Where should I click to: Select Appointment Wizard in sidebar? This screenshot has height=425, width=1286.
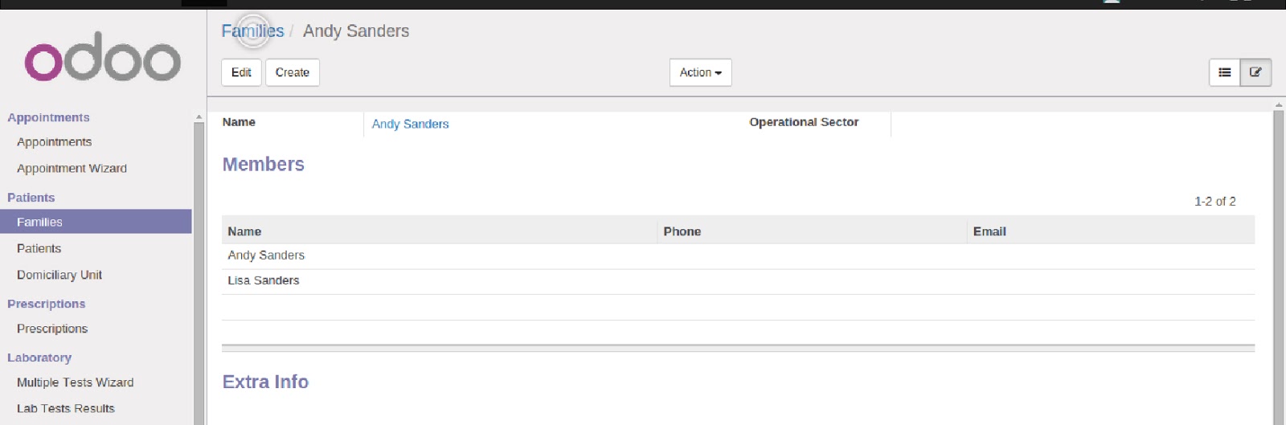(72, 169)
